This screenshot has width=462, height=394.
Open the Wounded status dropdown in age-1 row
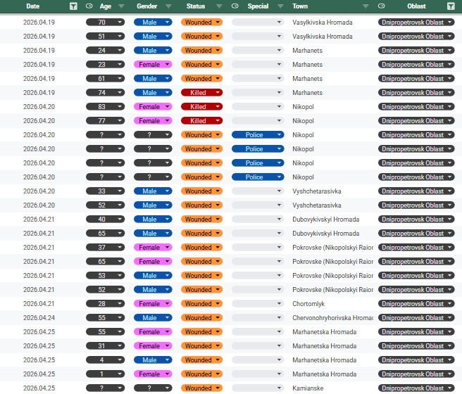(x=202, y=374)
